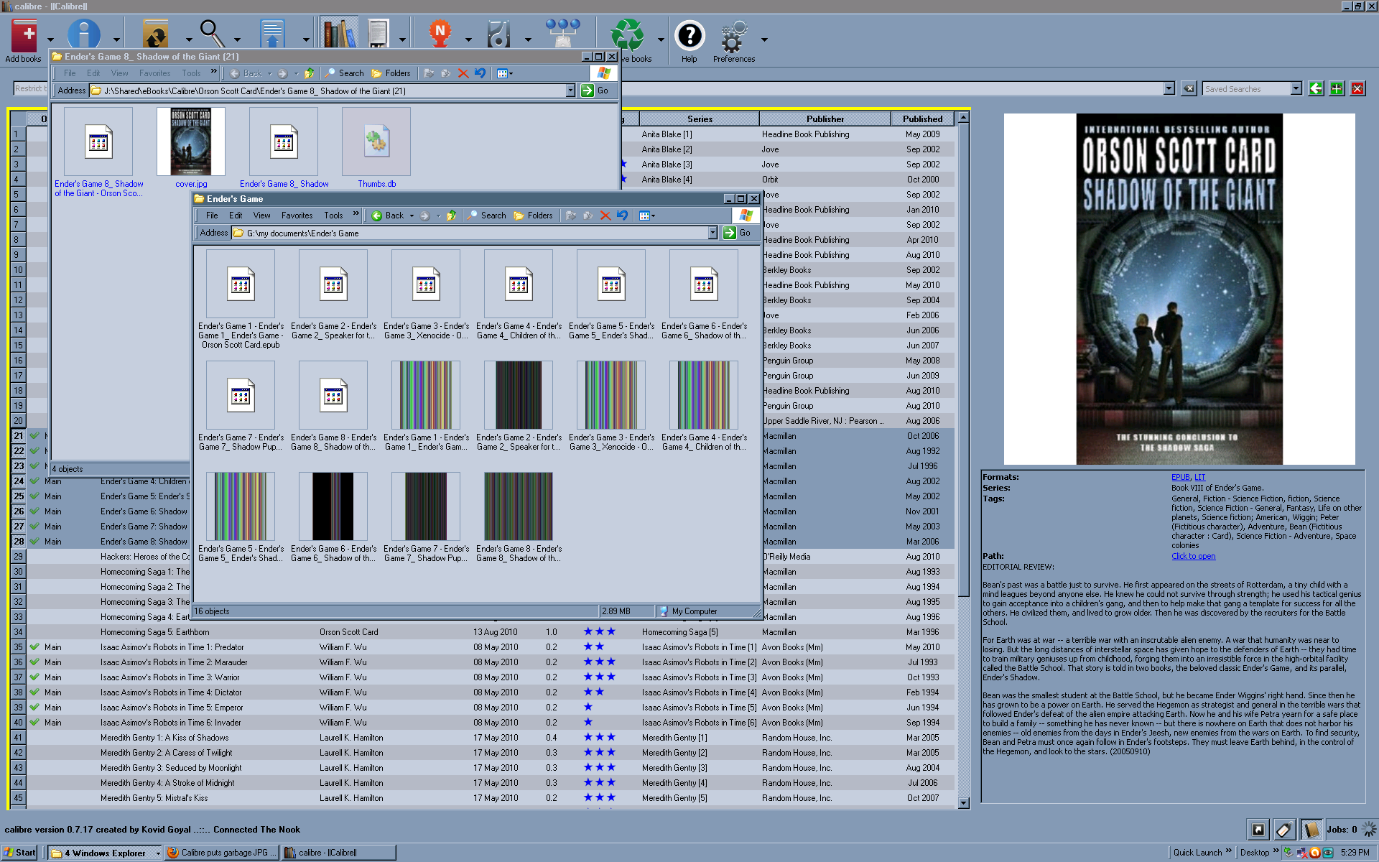Toggle the Book Details panel button

1310,830
